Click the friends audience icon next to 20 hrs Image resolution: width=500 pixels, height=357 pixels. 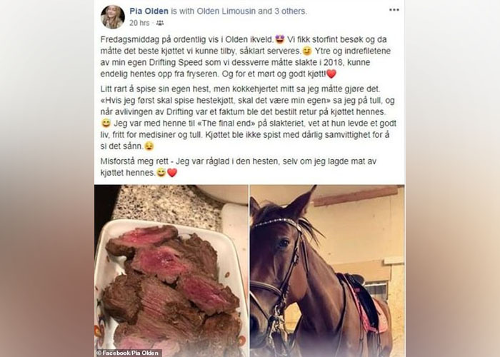(160, 23)
